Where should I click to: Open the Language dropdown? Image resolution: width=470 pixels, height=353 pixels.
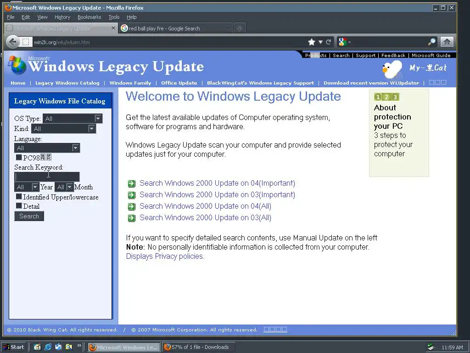pyautogui.click(x=47, y=148)
